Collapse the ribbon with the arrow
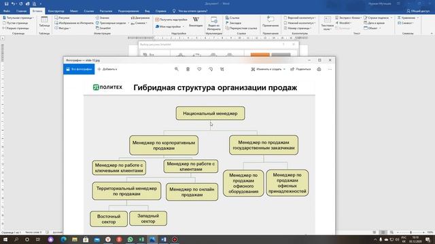435x244 pixels. tap(432, 33)
